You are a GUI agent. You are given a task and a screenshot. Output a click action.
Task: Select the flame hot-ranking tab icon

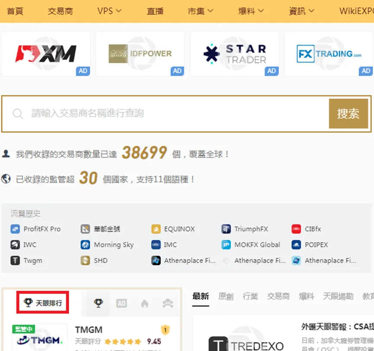(x=144, y=303)
